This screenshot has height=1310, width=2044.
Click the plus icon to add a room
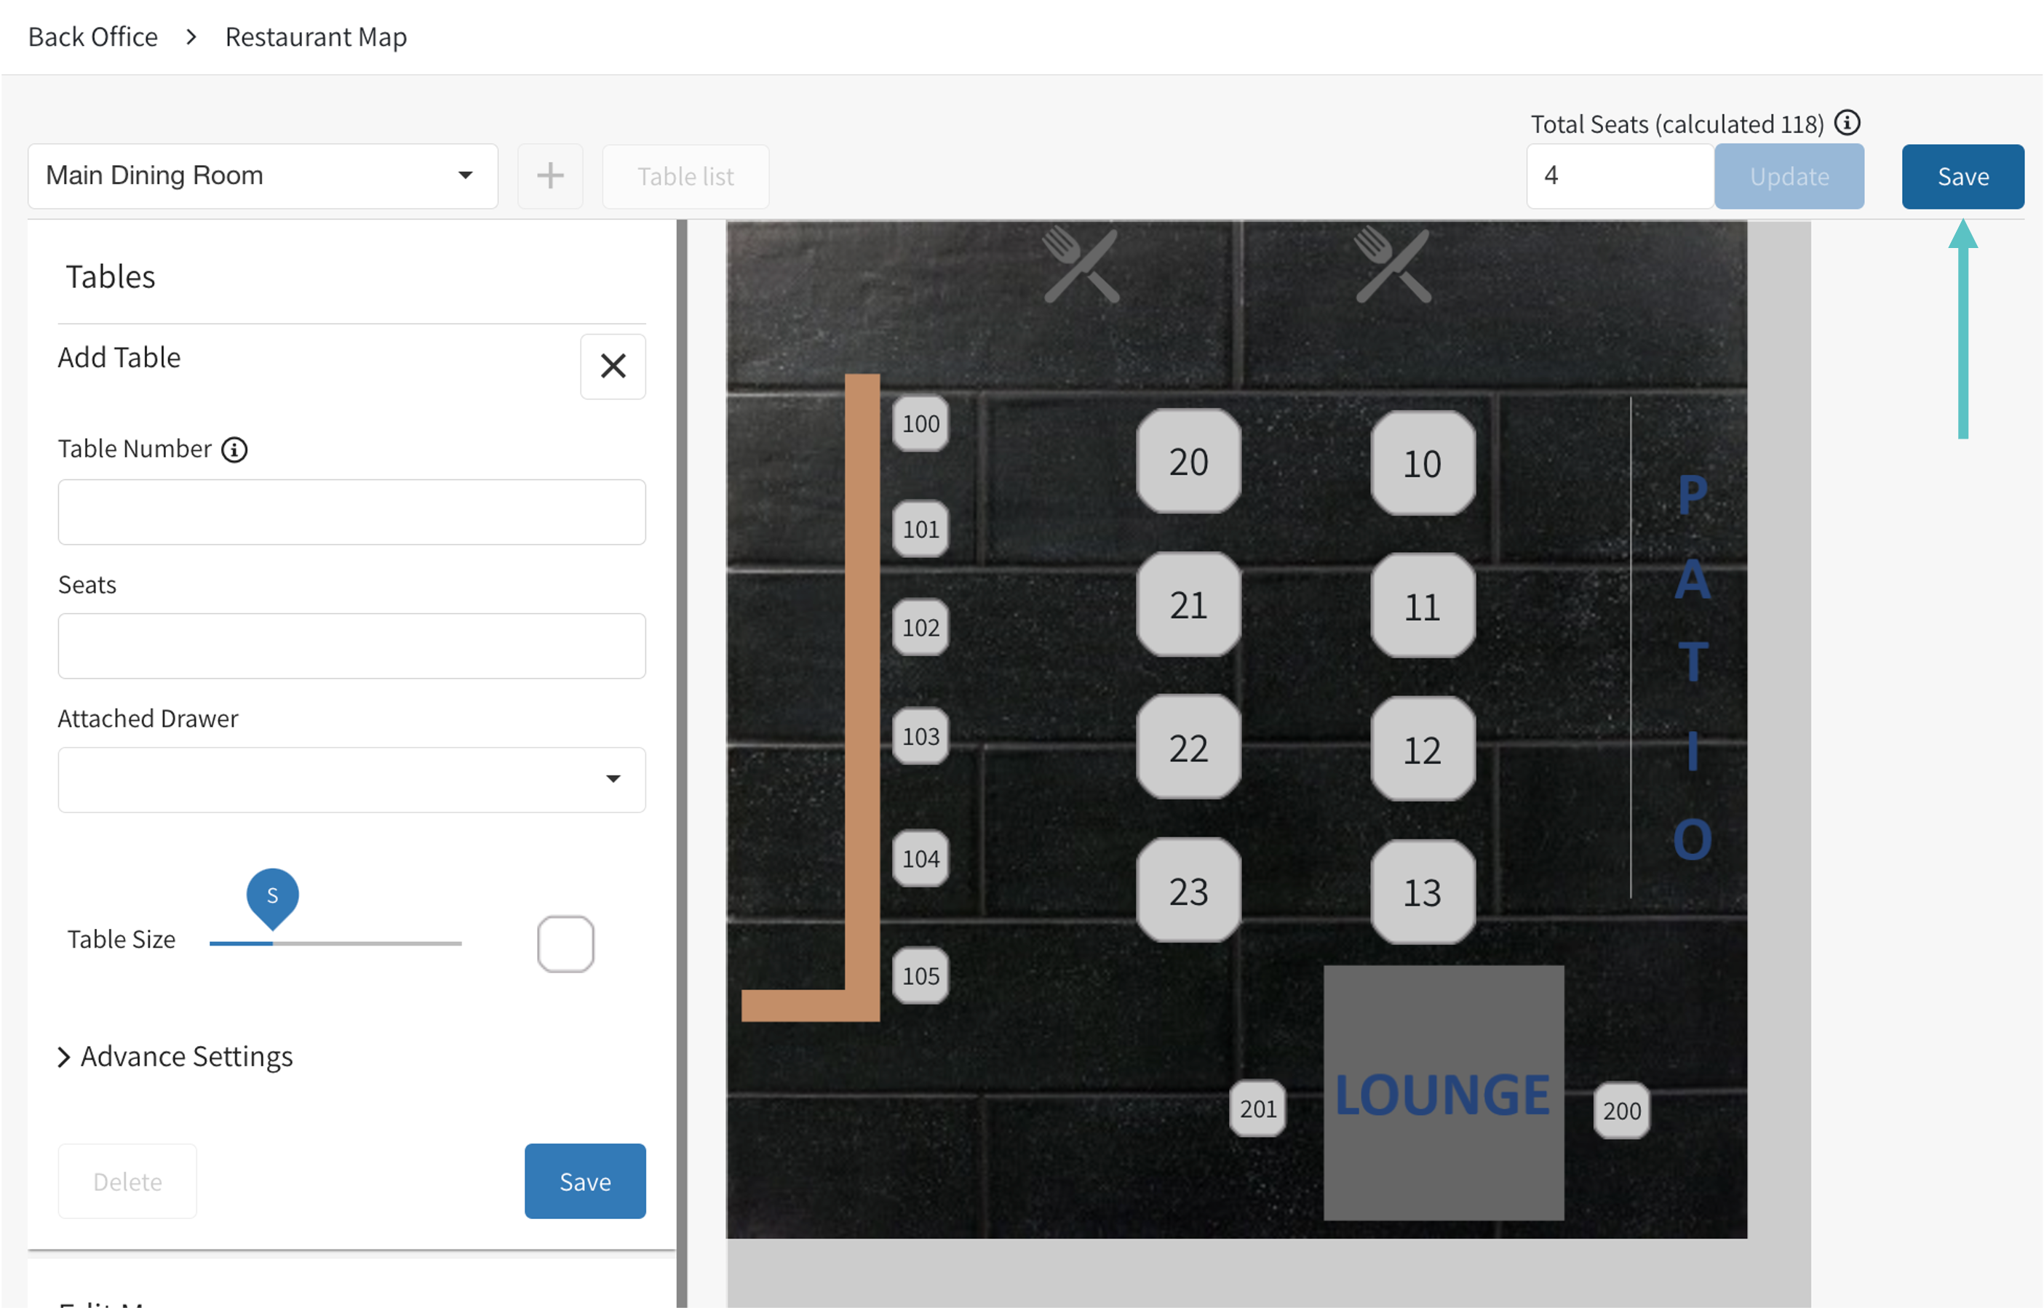[549, 176]
